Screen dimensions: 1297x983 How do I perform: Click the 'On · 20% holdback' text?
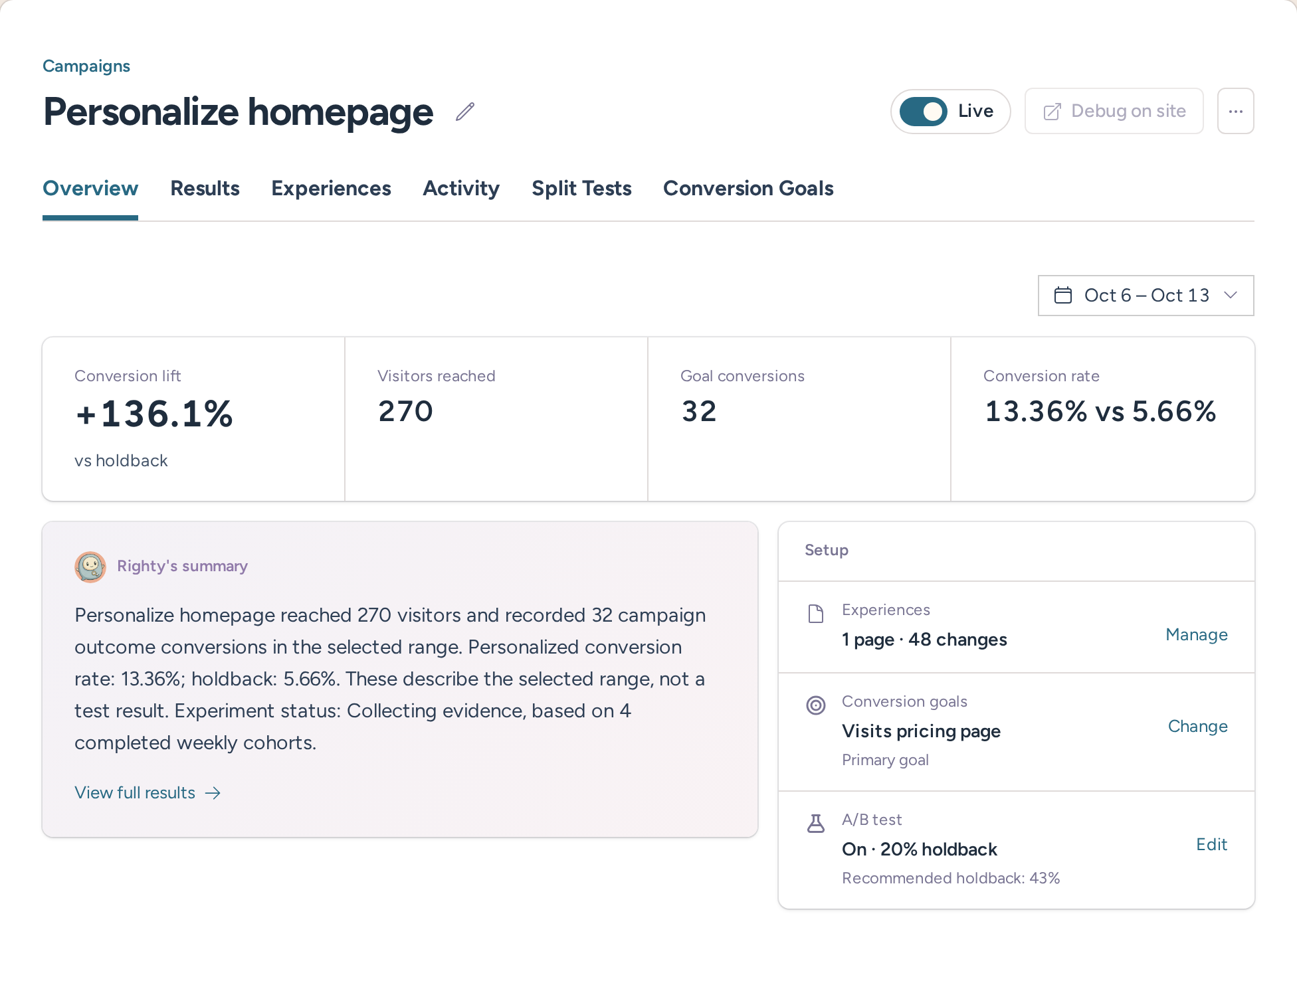920,849
